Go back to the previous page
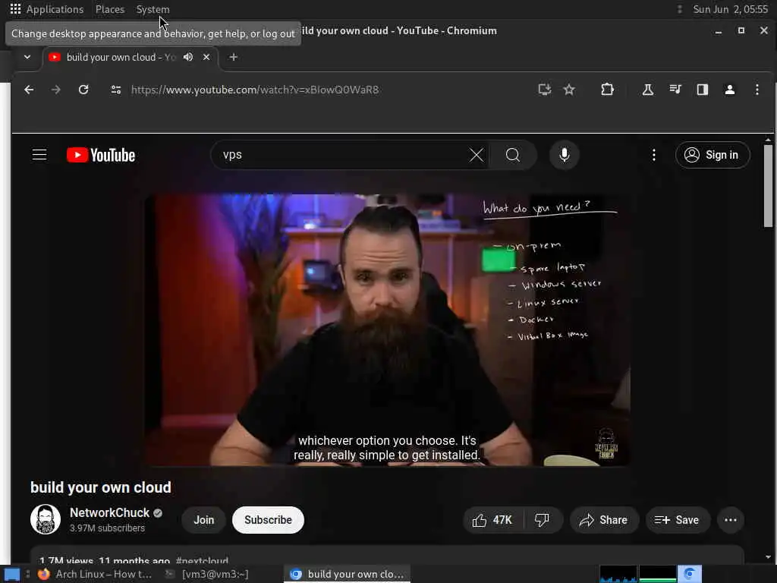The width and height of the screenshot is (777, 583). 29,90
